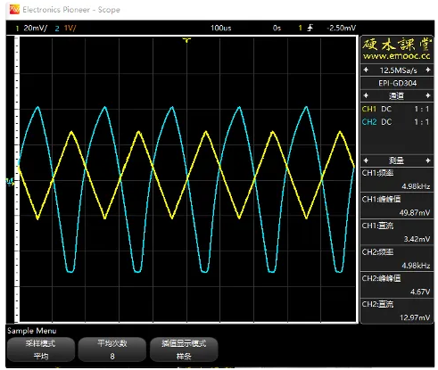Click the left arrow of channel panel header
Viewport: 438px width, 370px height.
366,95
